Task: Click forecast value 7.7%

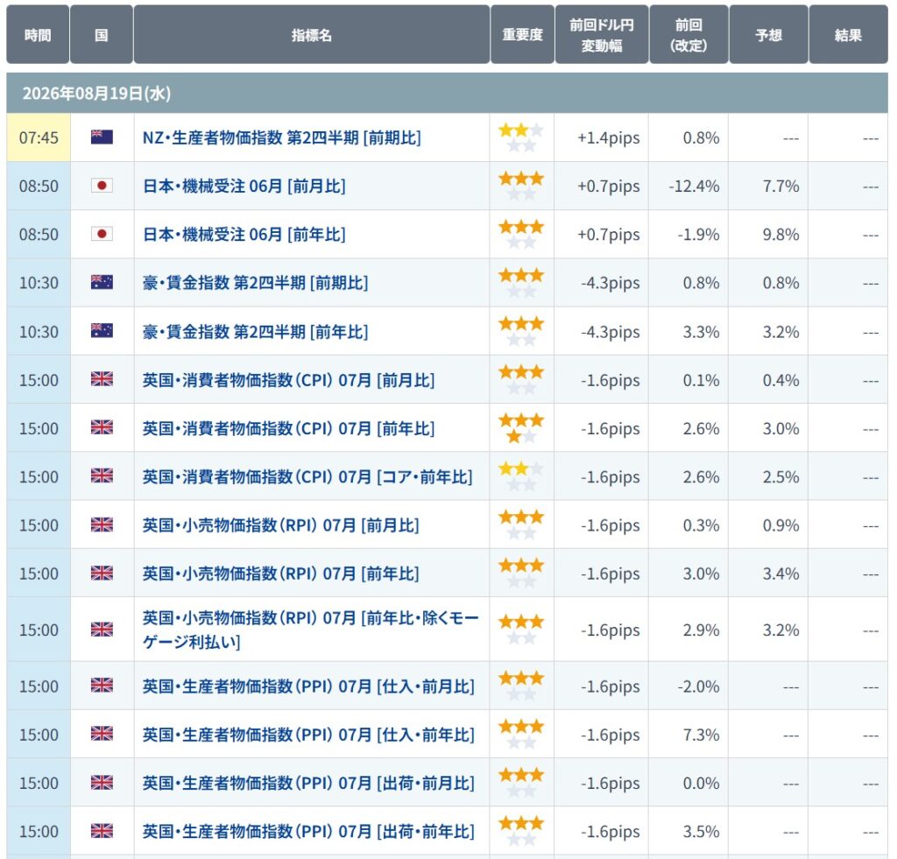Action: click(x=780, y=186)
